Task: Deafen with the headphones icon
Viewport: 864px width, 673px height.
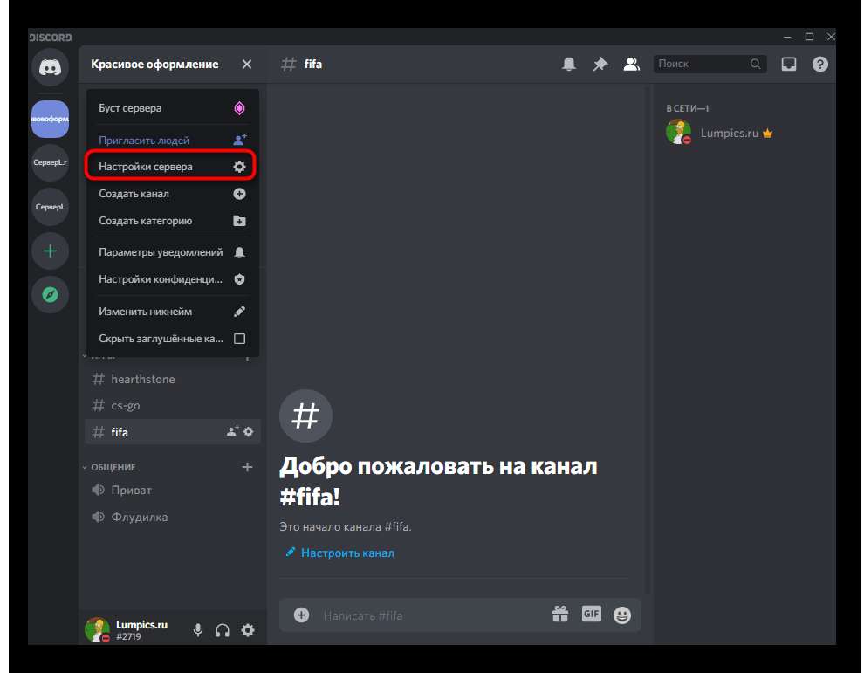Action: [x=223, y=630]
